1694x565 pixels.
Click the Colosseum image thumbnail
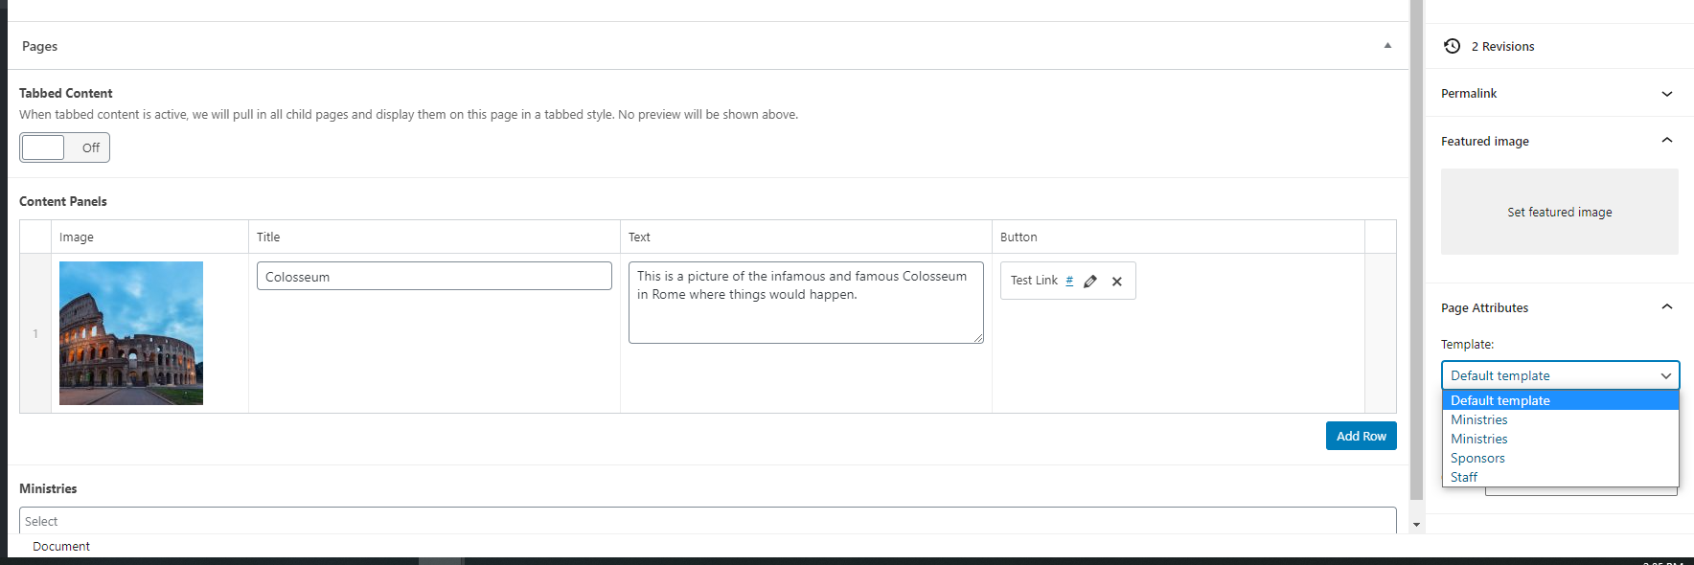pyautogui.click(x=131, y=333)
